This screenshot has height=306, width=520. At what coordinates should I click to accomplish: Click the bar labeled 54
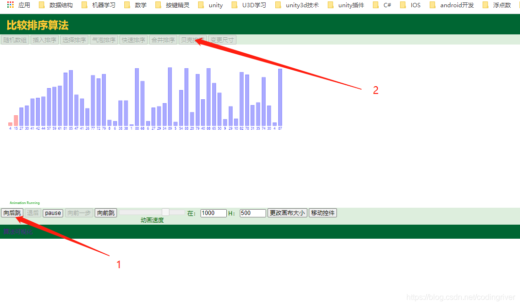181,108
